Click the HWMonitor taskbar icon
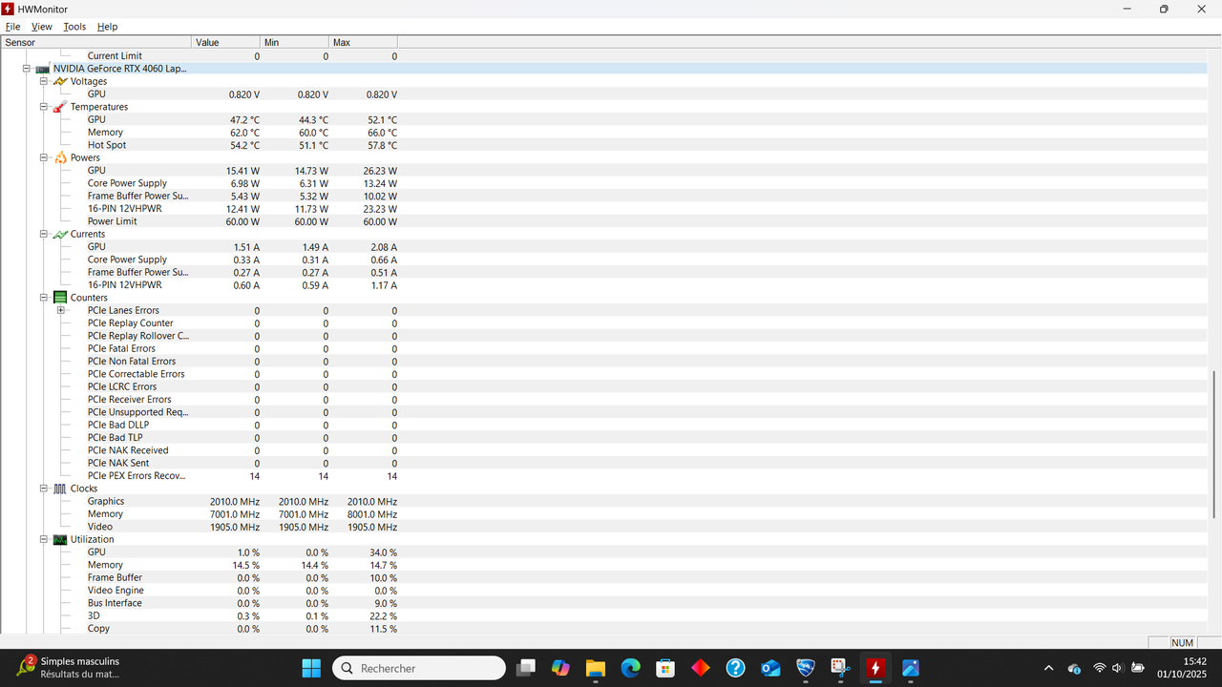The height and width of the screenshot is (687, 1222). 875,668
